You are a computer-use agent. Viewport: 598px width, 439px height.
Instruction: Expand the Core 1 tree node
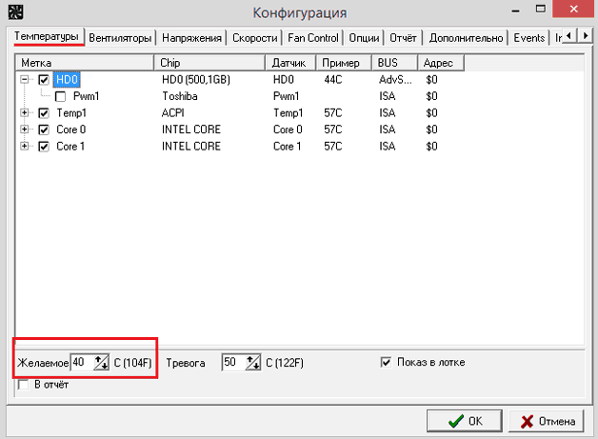(25, 146)
